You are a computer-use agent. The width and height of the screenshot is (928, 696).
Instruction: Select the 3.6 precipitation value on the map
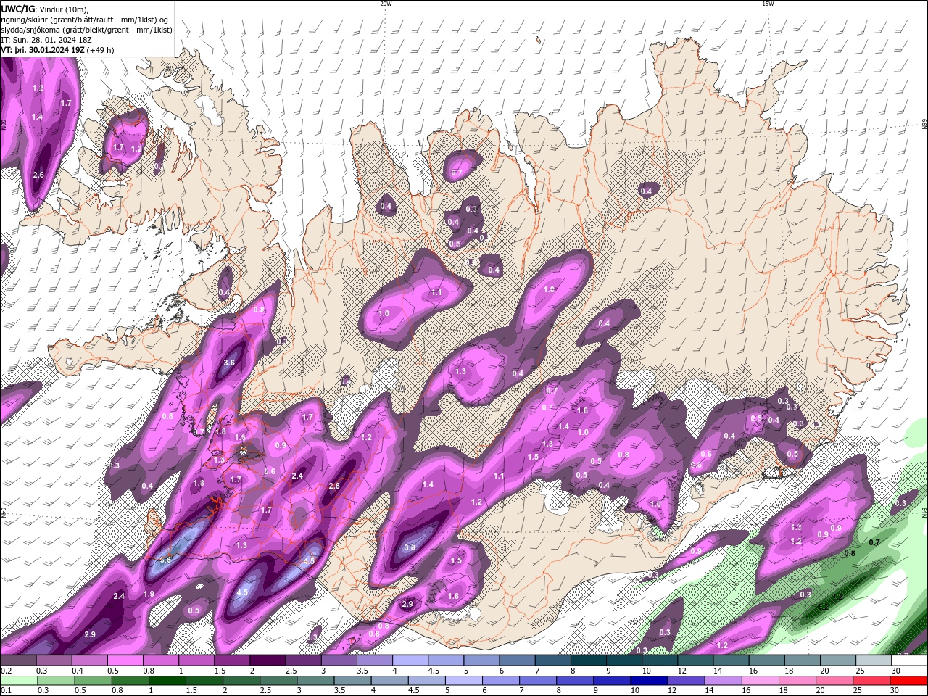click(230, 362)
